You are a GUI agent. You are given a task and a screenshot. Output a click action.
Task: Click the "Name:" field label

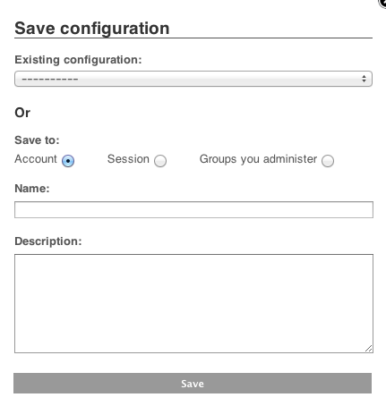[x=32, y=189]
